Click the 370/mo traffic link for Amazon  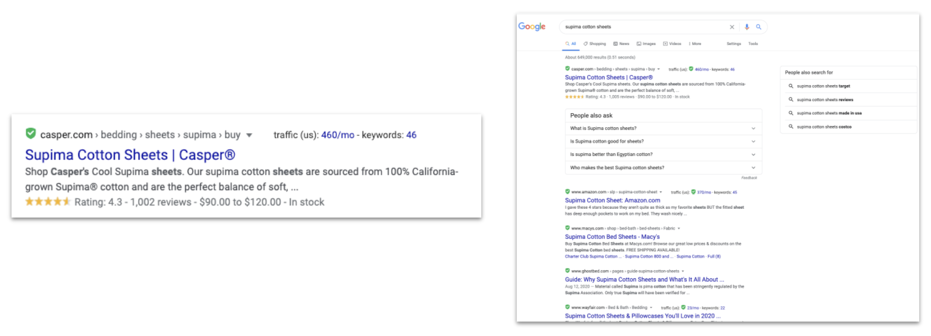[x=704, y=192]
